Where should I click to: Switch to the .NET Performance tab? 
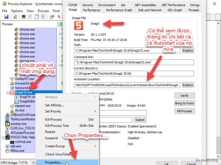pyautogui.click(x=173, y=5)
